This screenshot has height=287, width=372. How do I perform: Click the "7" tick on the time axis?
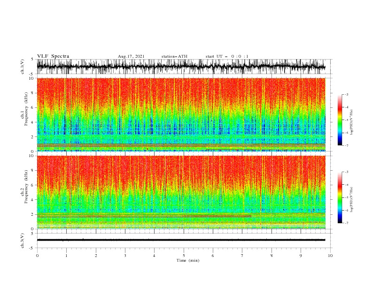click(242, 256)
